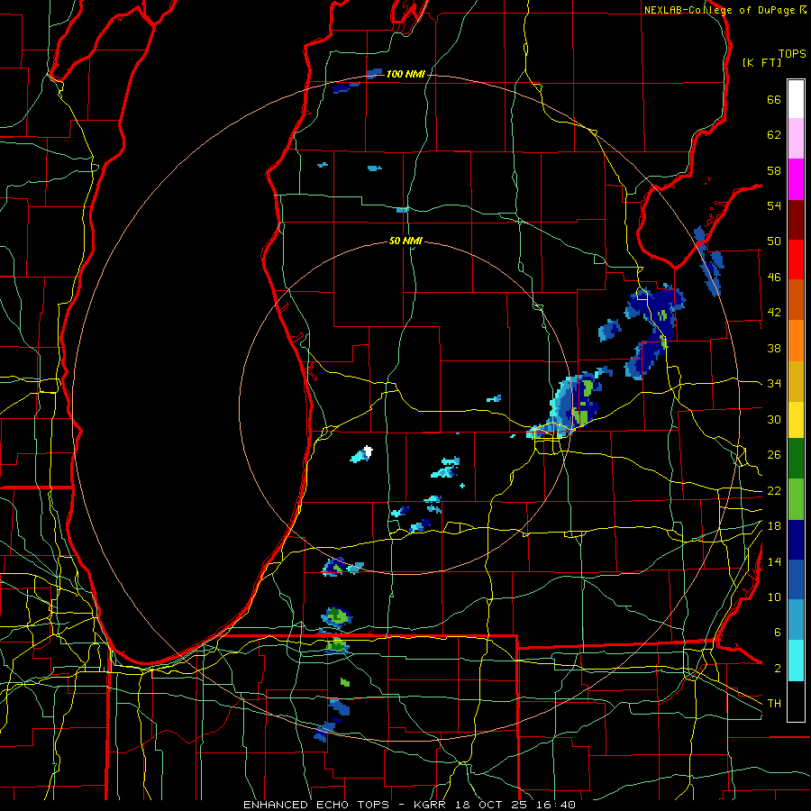This screenshot has height=811, width=811.
Task: Click the TOPS legend title
Action: pyautogui.click(x=792, y=54)
